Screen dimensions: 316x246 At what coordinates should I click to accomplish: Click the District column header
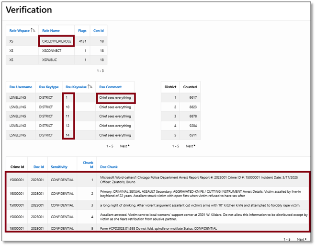click(x=170, y=87)
